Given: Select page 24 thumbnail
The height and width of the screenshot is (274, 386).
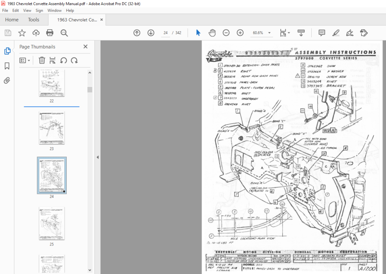Looking at the screenshot, I should click(x=52, y=175).
